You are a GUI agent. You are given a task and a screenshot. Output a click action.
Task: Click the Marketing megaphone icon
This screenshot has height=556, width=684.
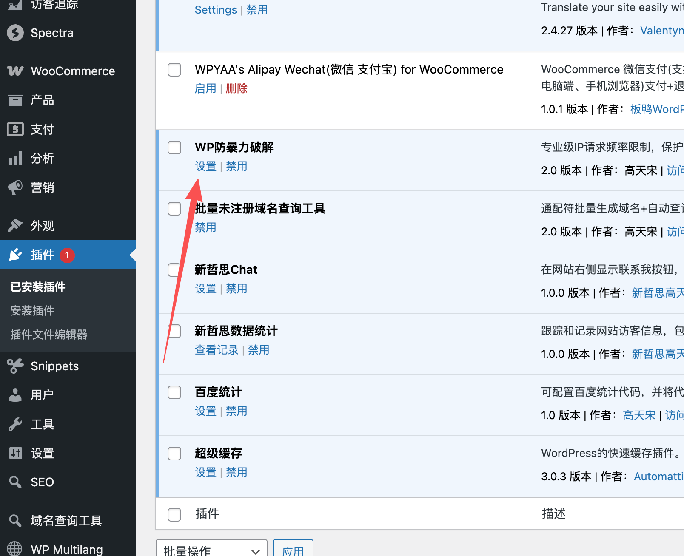tap(15, 187)
